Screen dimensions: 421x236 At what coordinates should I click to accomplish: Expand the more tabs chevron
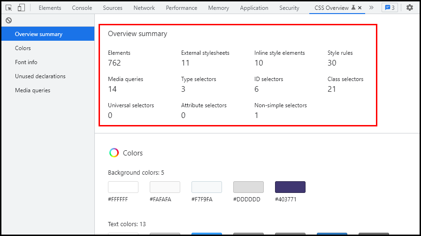click(371, 8)
